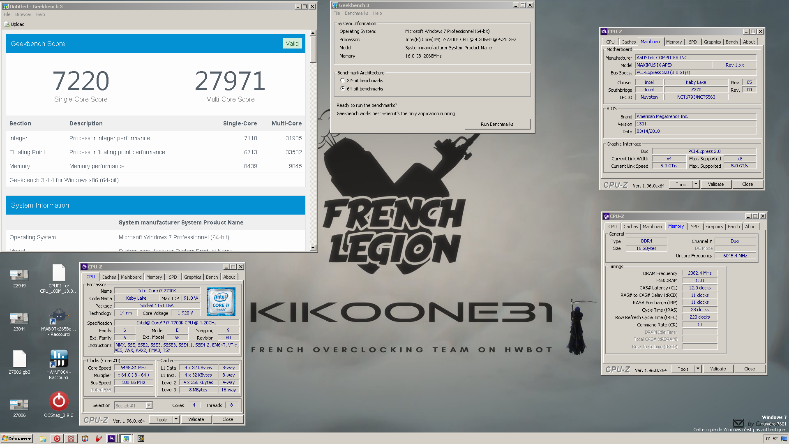Click the Core Speed 6445.31 MHz field

click(x=134, y=368)
